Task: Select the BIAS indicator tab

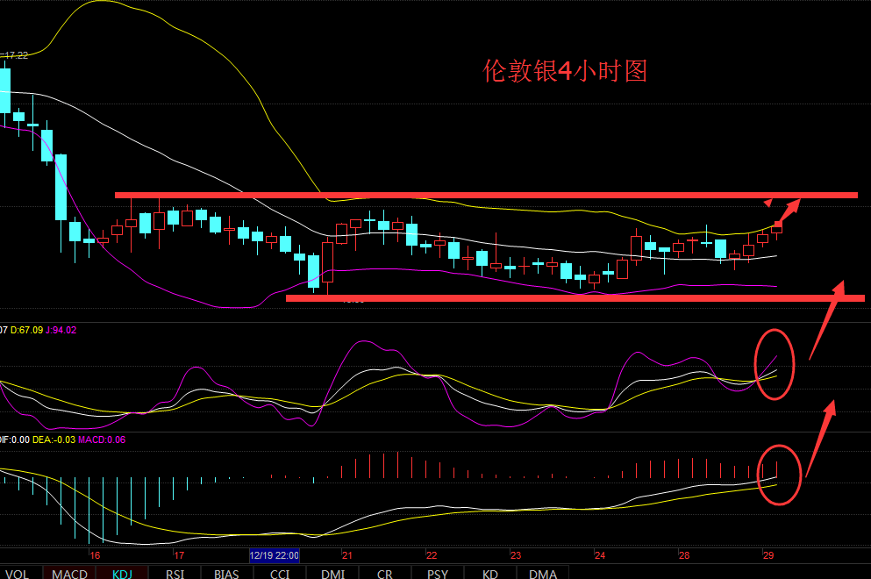Action: coord(226,573)
